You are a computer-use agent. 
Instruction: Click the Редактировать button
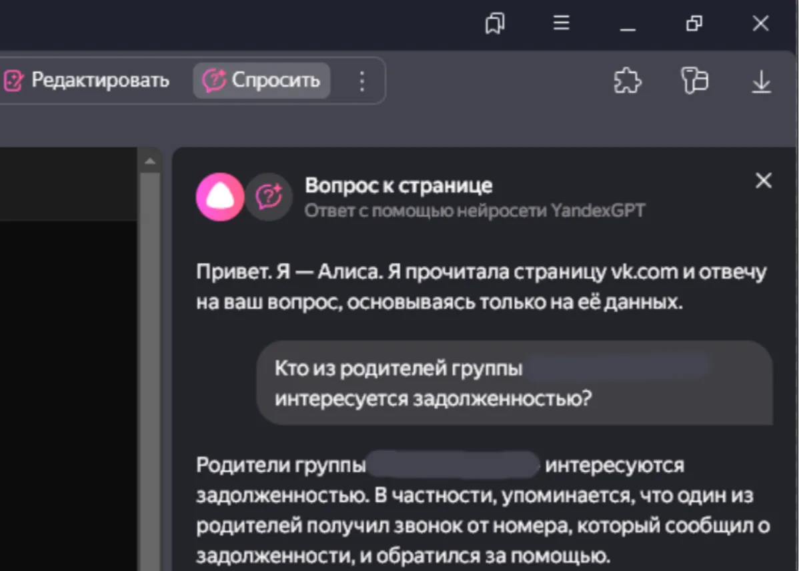[x=86, y=81]
